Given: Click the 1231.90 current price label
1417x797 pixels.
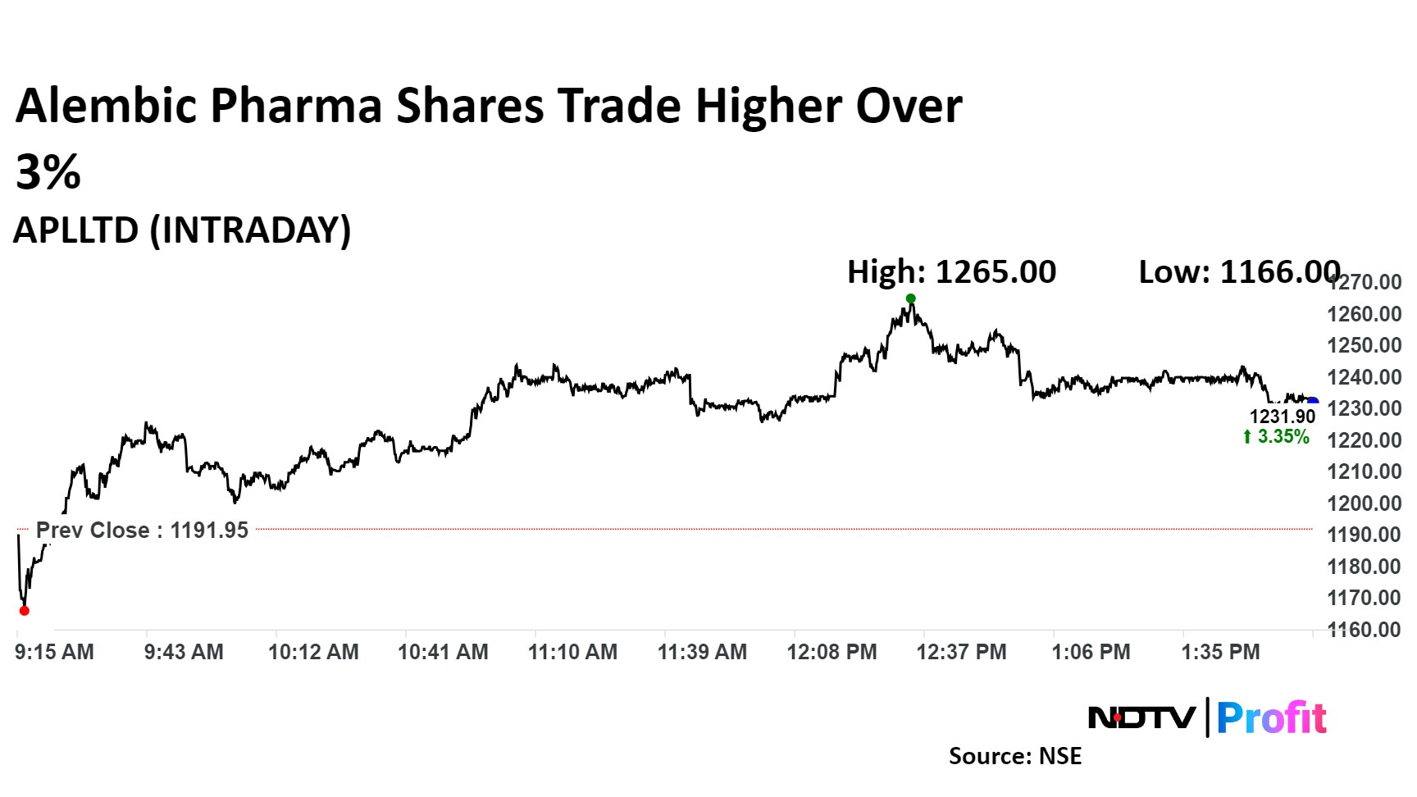Looking at the screenshot, I should 1282,417.
